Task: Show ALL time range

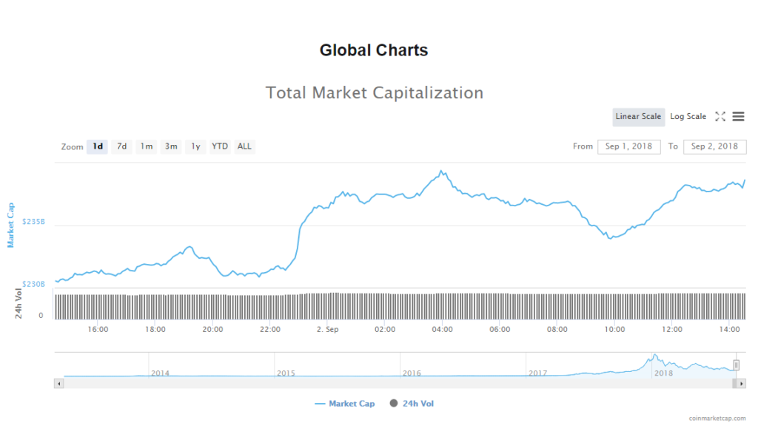Action: coord(244,146)
